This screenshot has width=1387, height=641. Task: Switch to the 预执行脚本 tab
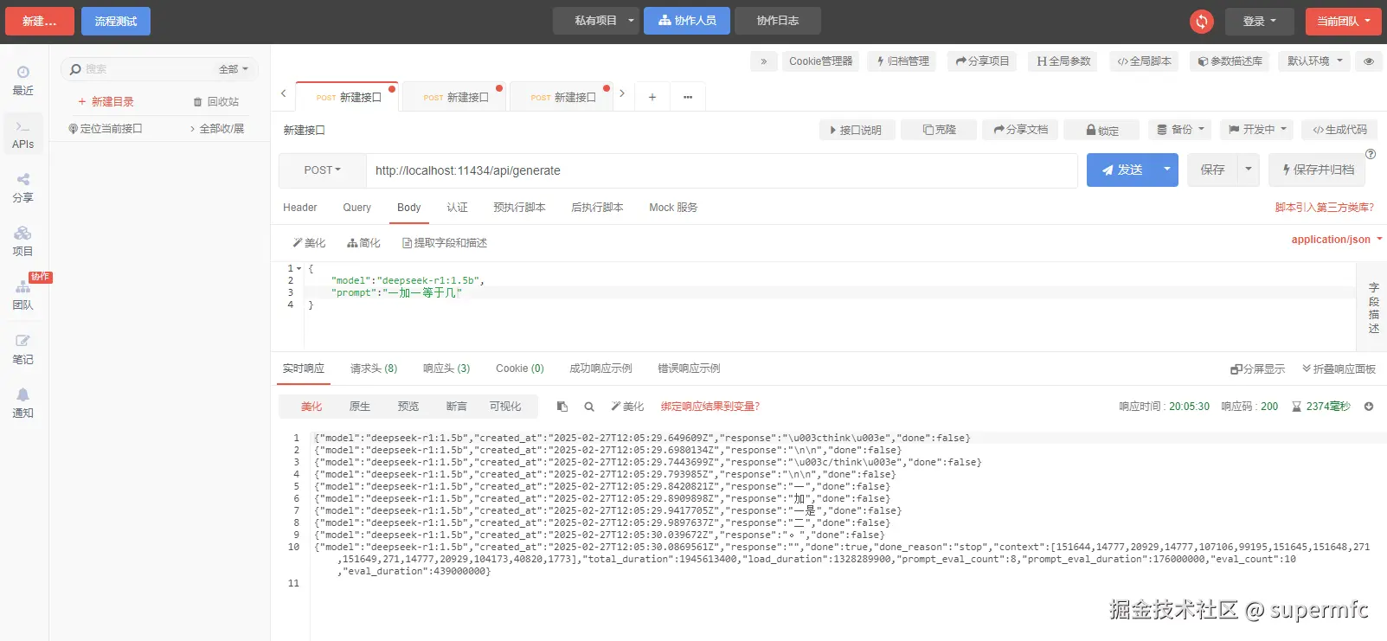519,208
